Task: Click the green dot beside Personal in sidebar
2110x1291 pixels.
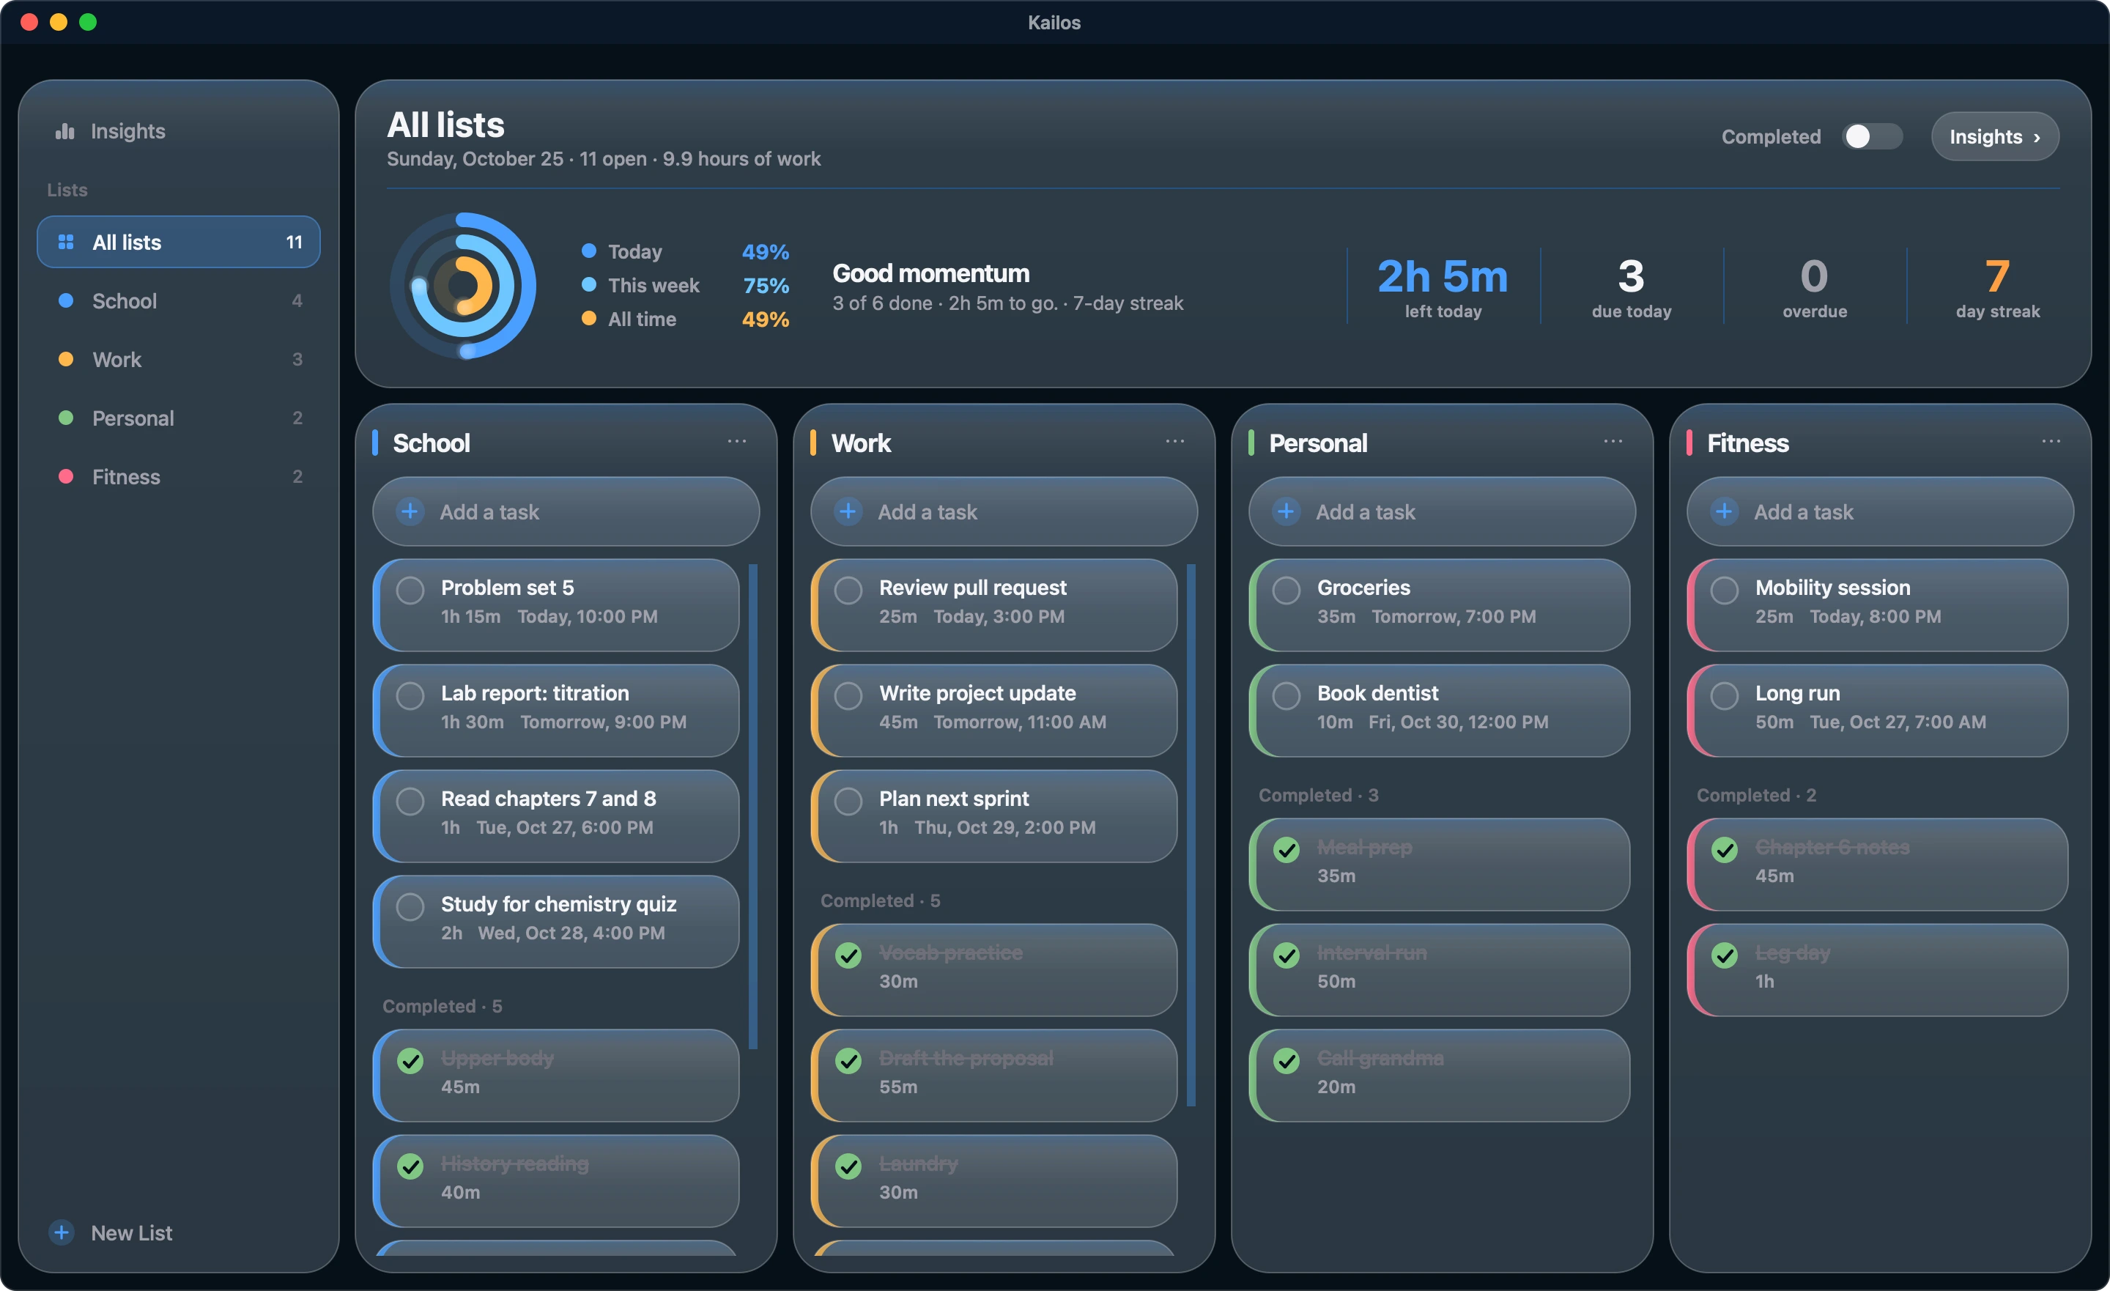Action: pos(66,418)
